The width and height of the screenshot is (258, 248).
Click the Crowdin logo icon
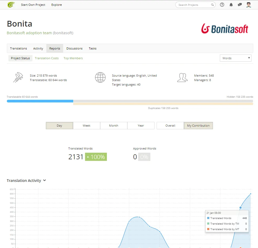(x=11, y=5)
